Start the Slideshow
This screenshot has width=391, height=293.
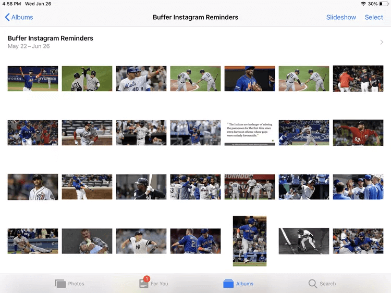(341, 17)
